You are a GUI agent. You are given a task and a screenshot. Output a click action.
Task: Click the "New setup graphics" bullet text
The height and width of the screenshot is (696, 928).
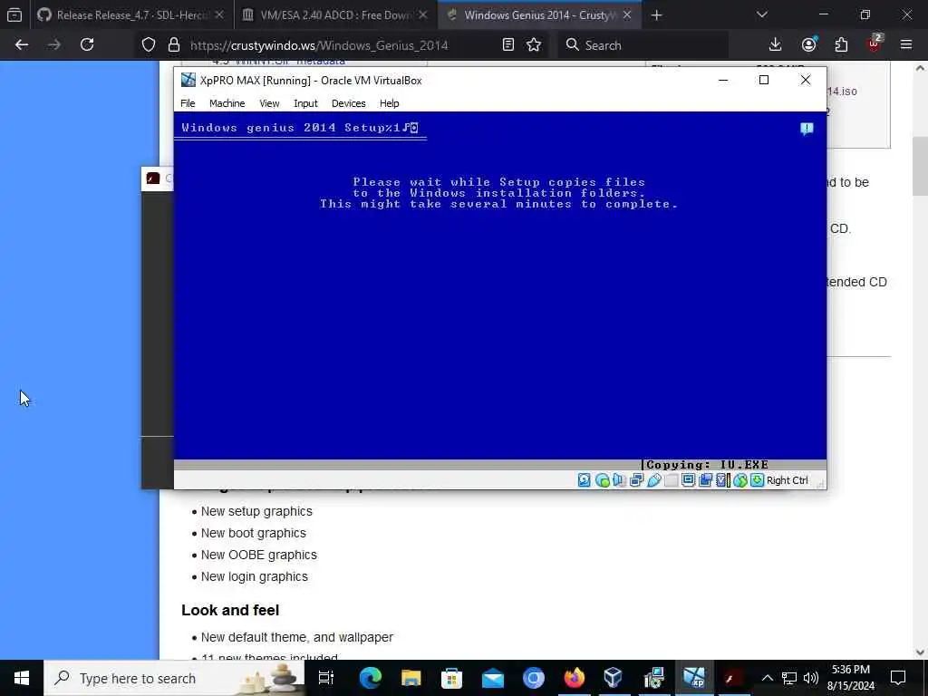[256, 511]
